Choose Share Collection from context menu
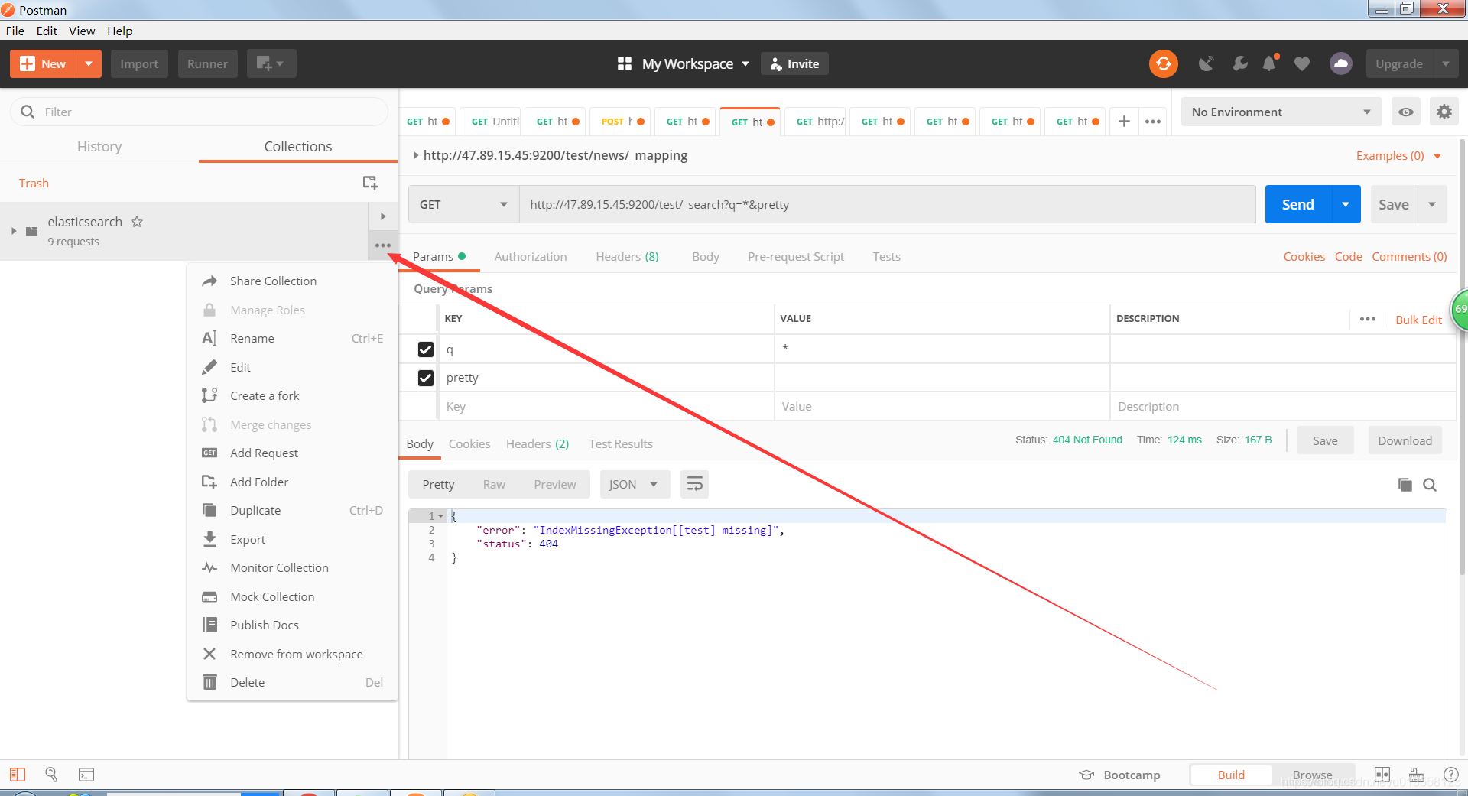 tap(292, 281)
